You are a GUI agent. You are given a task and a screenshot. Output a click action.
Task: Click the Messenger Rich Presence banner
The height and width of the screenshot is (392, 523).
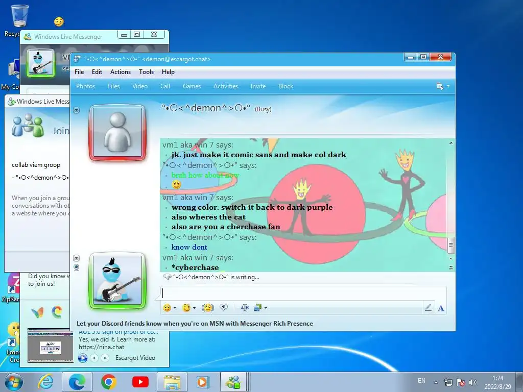coord(195,324)
